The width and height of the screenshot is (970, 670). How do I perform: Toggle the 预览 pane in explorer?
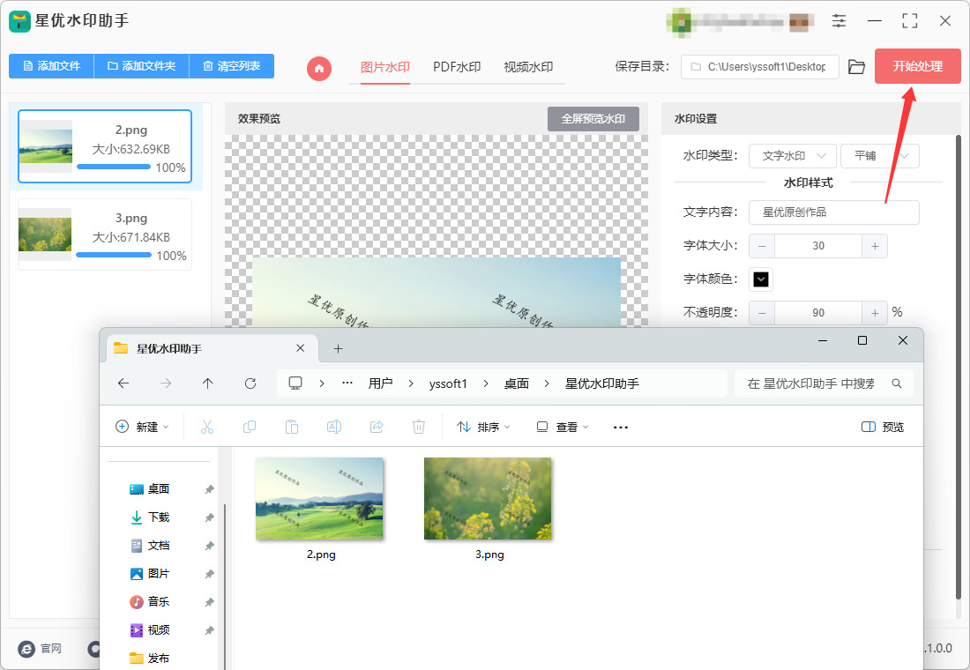tap(882, 427)
